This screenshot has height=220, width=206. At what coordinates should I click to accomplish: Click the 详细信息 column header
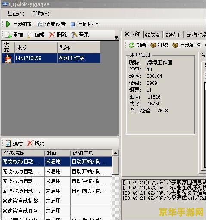pos(91,153)
